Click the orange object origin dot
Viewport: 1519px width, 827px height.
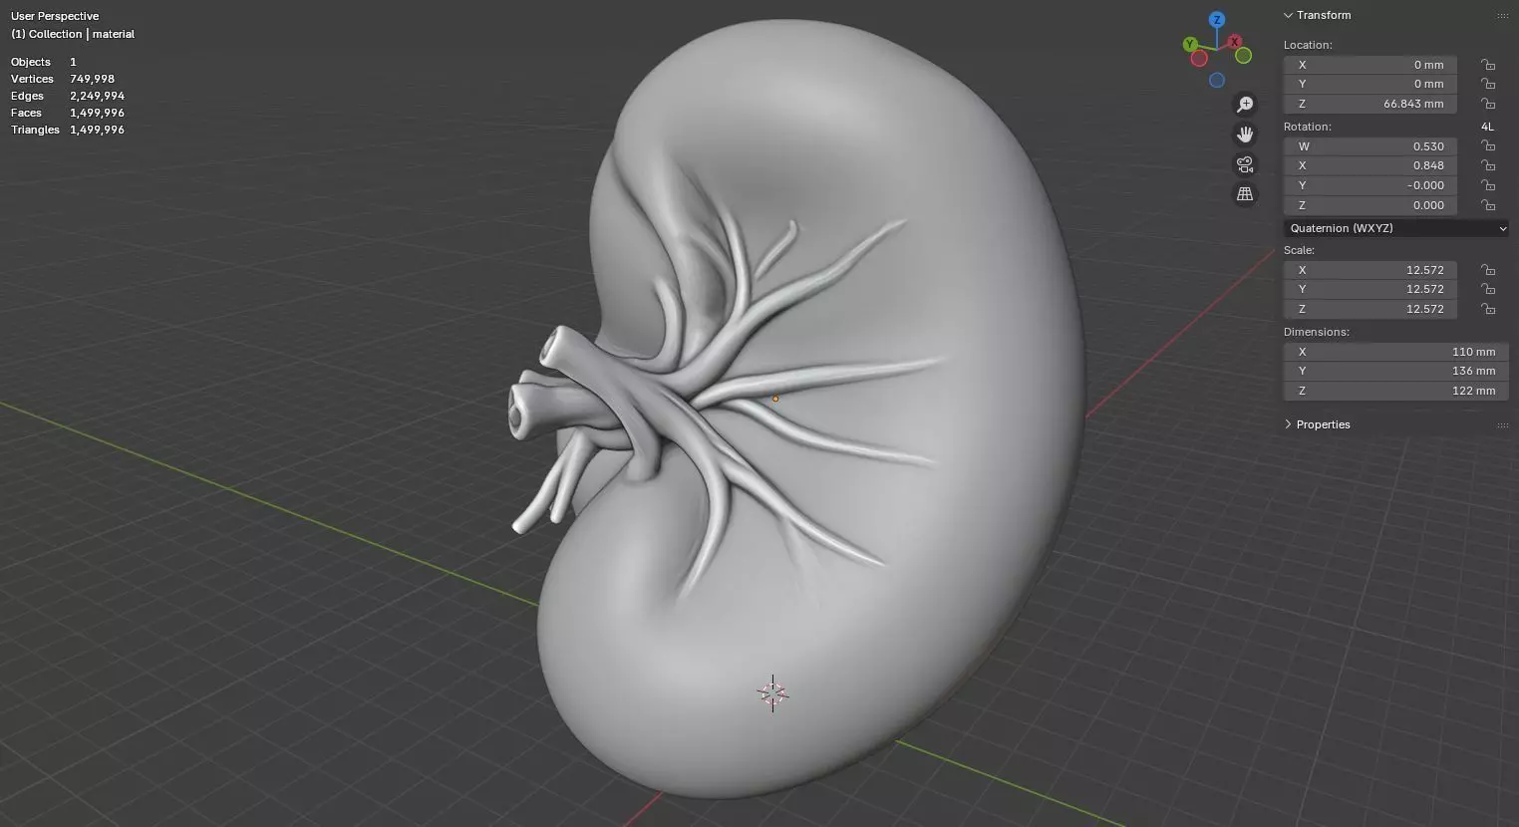pos(775,399)
